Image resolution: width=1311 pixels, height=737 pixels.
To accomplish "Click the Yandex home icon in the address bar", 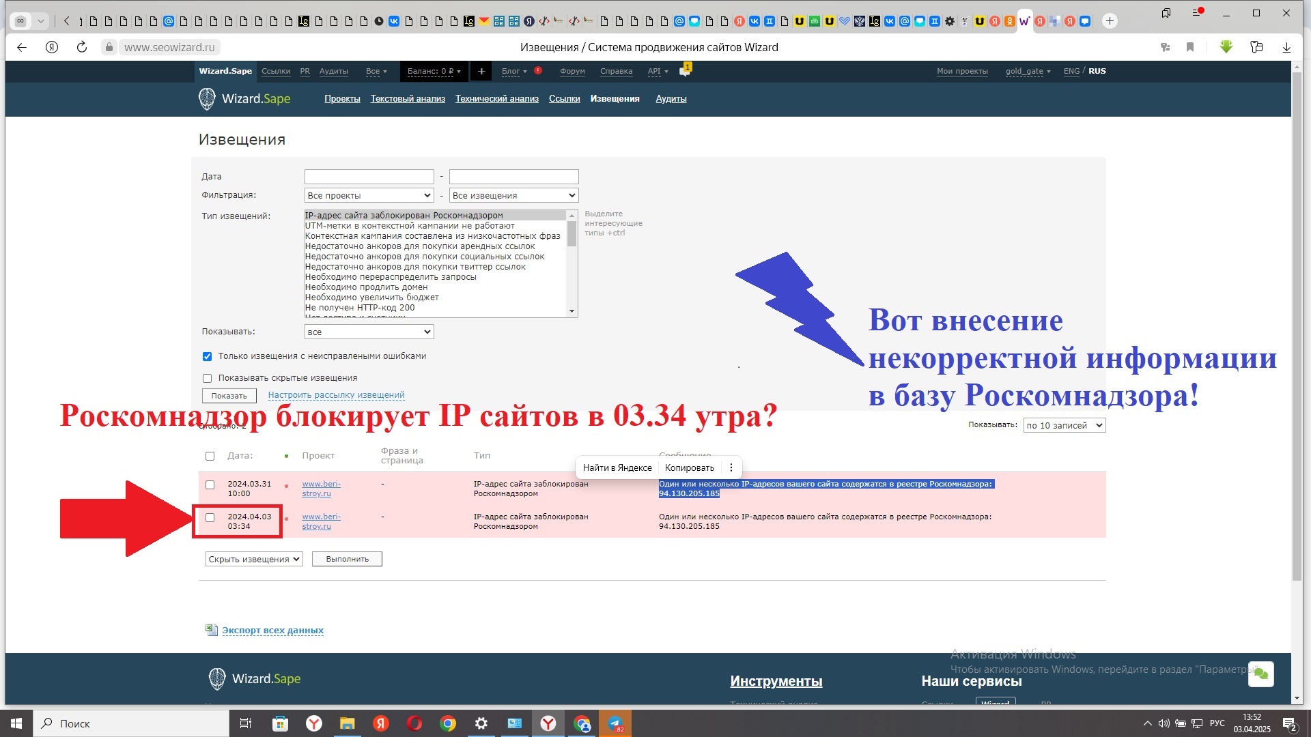I will 52,47.
